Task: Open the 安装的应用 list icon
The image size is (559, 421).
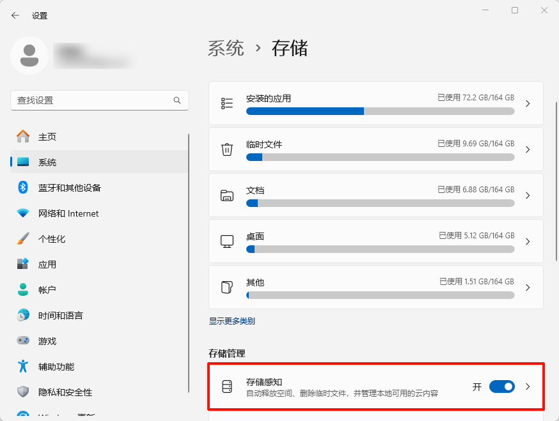Action: [227, 103]
